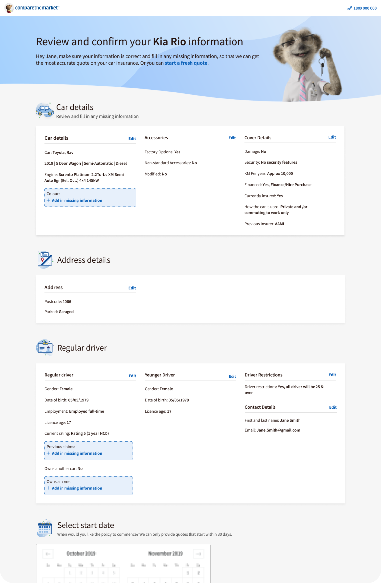This screenshot has width=381, height=583.
Task: Edit the Accessories section
Action: coord(232,138)
